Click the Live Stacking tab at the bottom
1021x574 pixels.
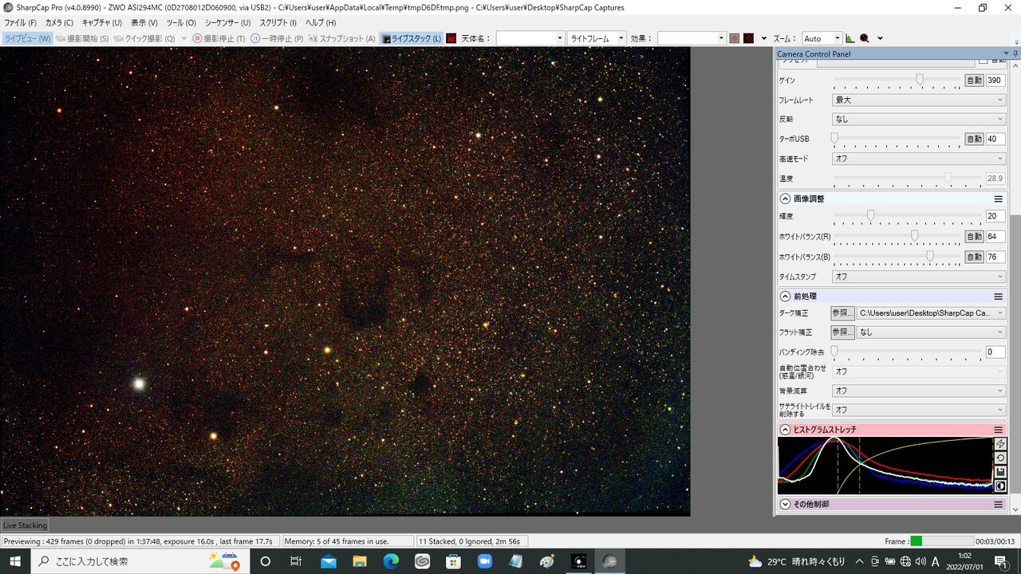click(25, 525)
